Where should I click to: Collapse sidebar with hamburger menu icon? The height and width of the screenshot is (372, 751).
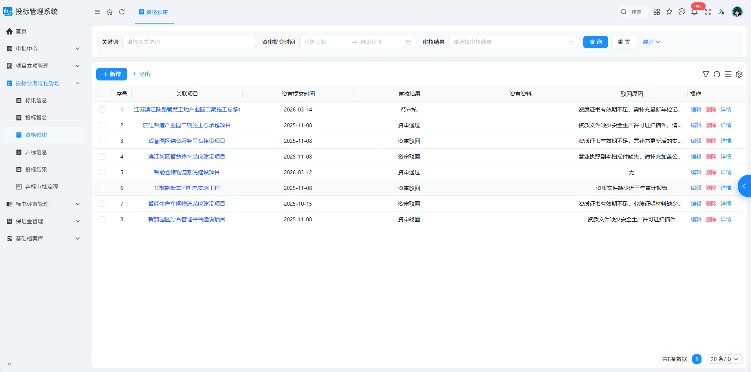pos(97,12)
